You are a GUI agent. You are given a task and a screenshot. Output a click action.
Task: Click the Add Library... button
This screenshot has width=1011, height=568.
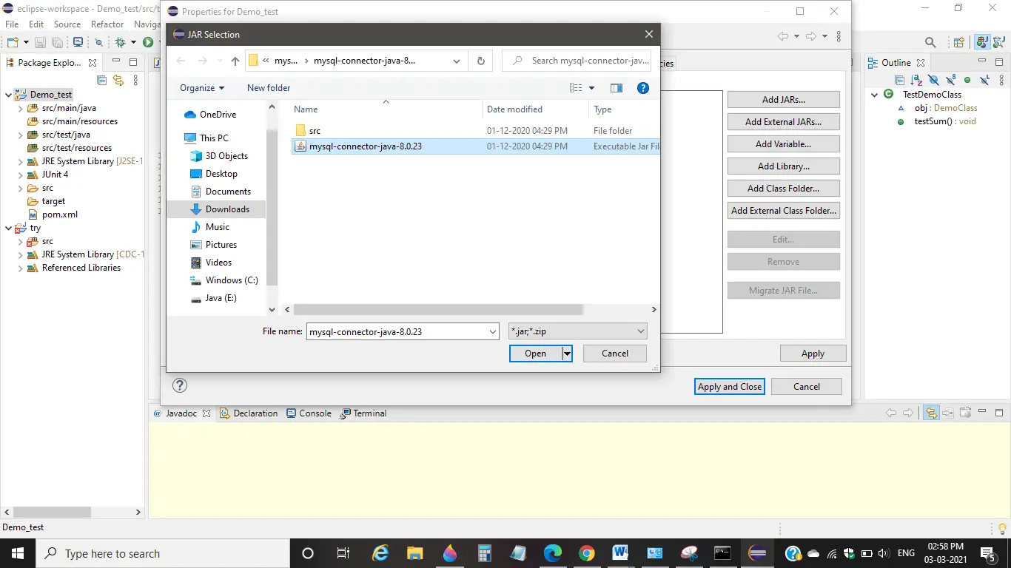(x=783, y=166)
